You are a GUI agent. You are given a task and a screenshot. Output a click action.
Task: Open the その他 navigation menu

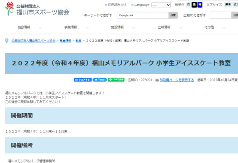tap(209, 27)
